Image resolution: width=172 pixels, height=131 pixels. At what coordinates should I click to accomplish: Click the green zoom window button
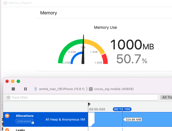(x=18, y=81)
